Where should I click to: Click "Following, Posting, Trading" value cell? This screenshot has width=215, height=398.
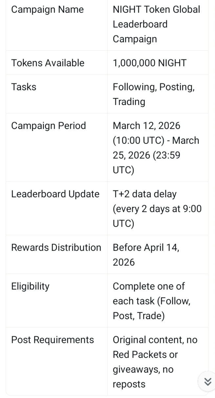[153, 94]
